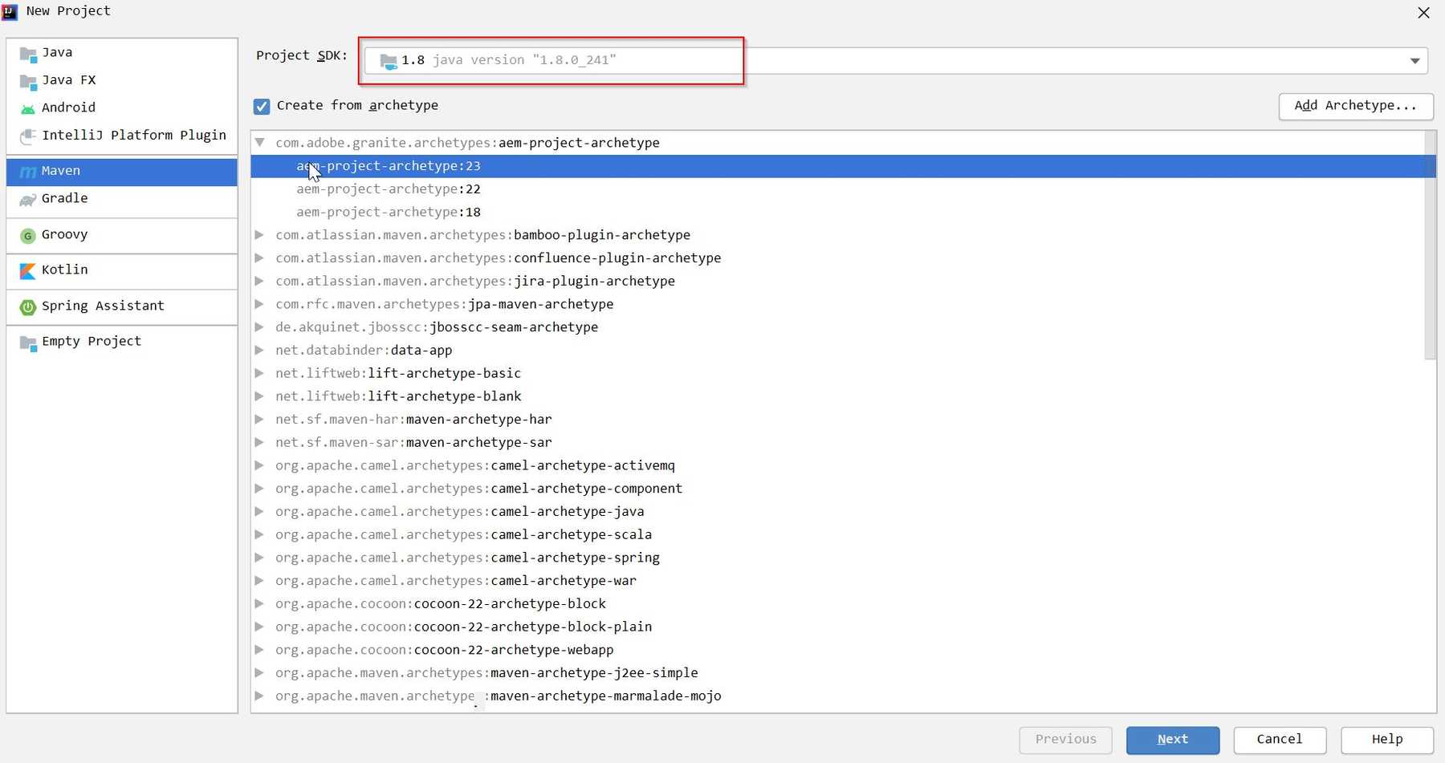Uncheck the Create from archetype checkbox

click(x=261, y=106)
